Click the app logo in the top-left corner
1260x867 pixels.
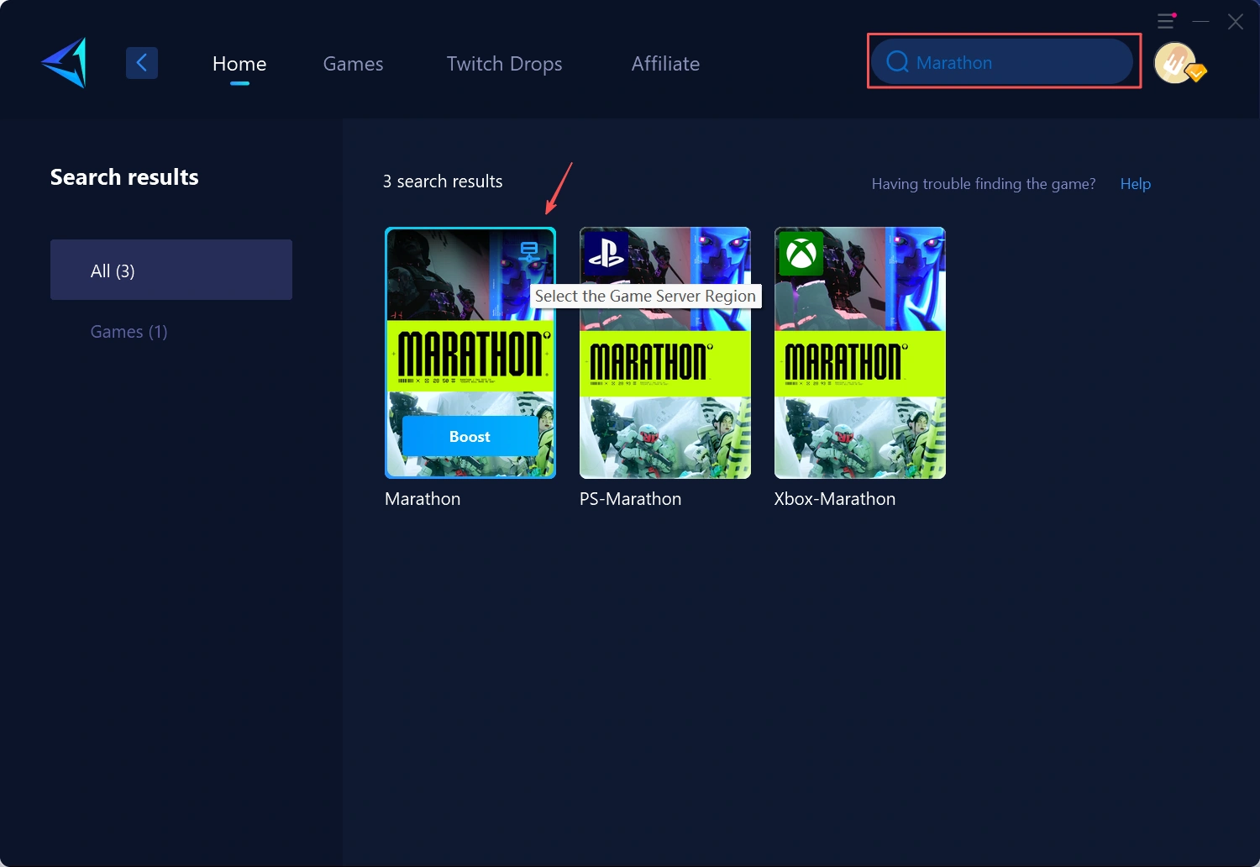(63, 63)
